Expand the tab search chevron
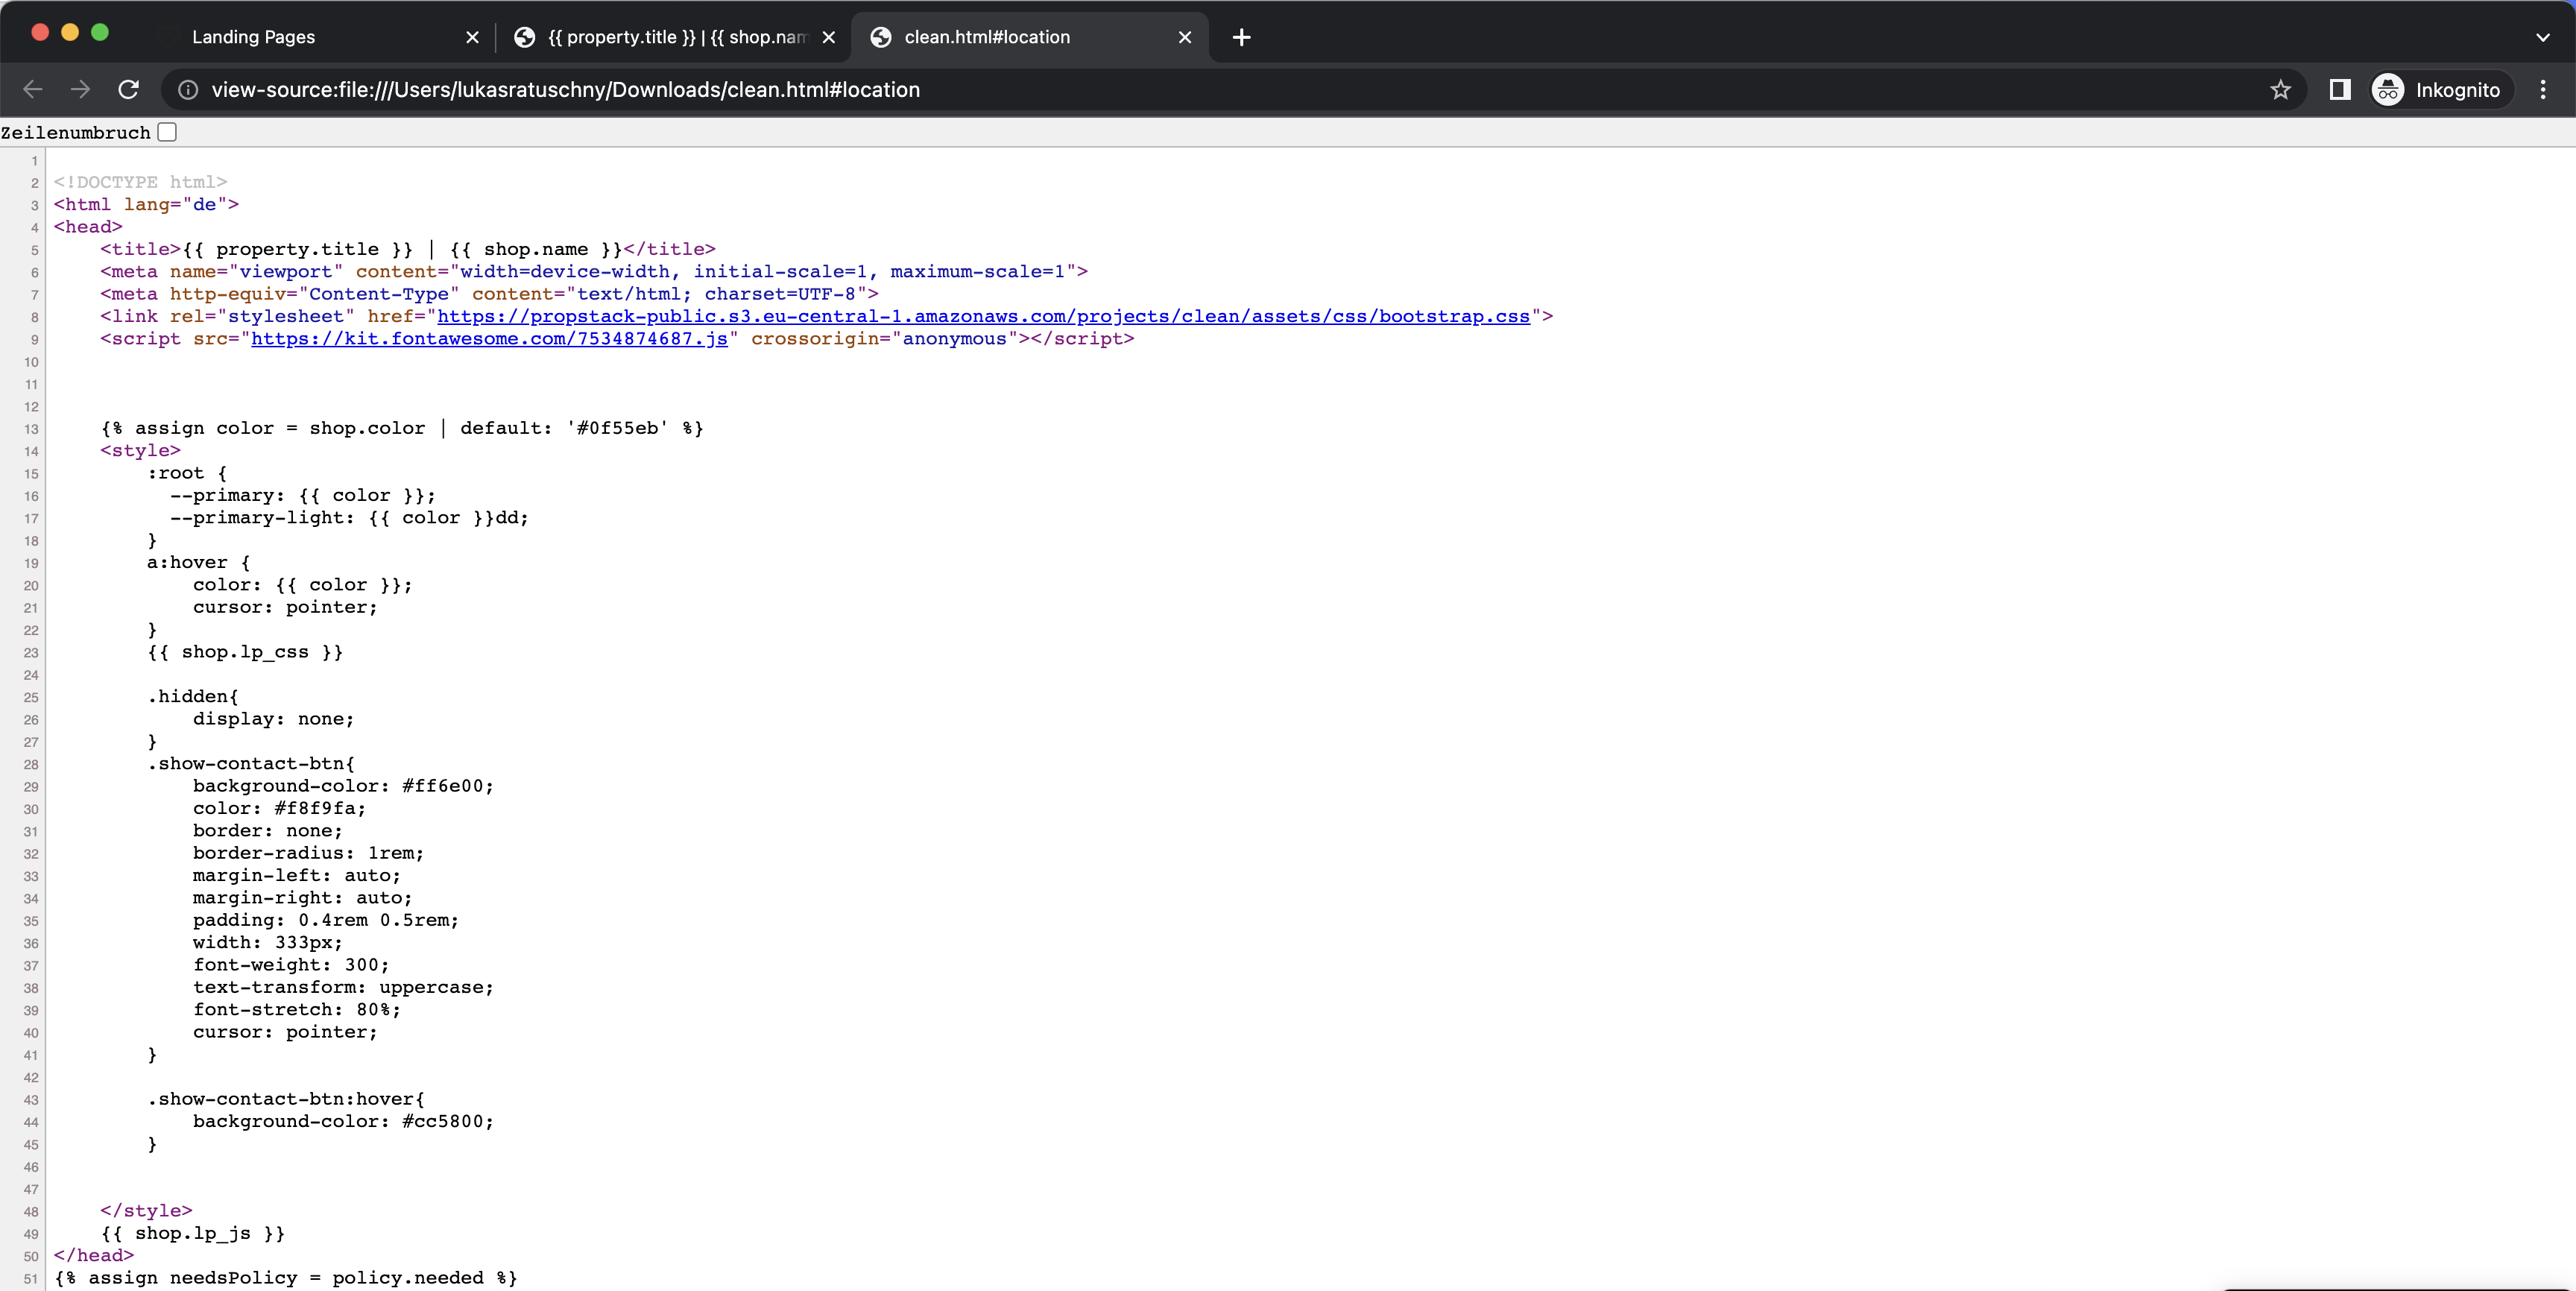Viewport: 2576px width, 1291px height. point(2543,37)
